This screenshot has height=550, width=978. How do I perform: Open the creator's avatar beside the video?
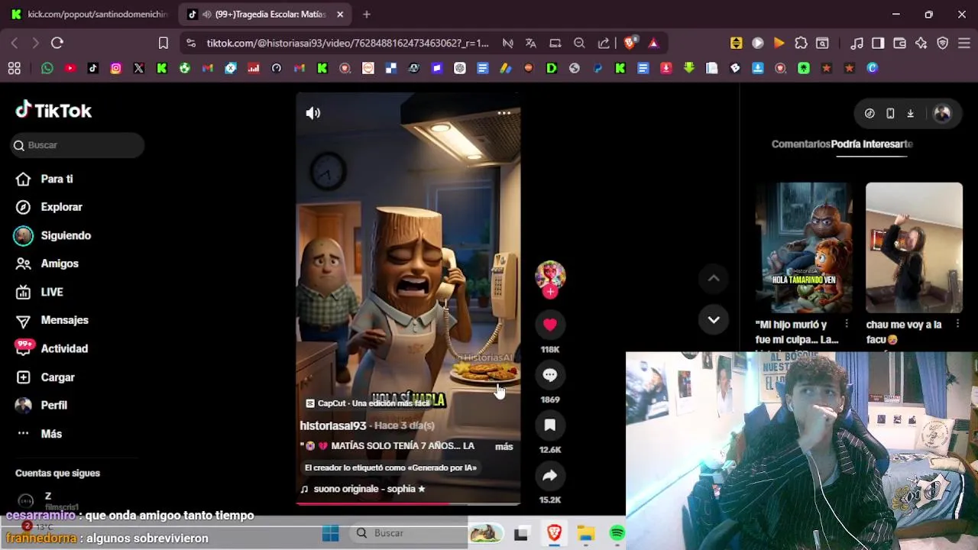(550, 275)
